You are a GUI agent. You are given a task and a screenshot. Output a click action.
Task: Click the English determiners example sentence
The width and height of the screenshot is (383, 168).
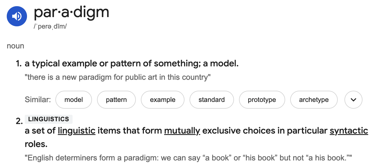188,158
